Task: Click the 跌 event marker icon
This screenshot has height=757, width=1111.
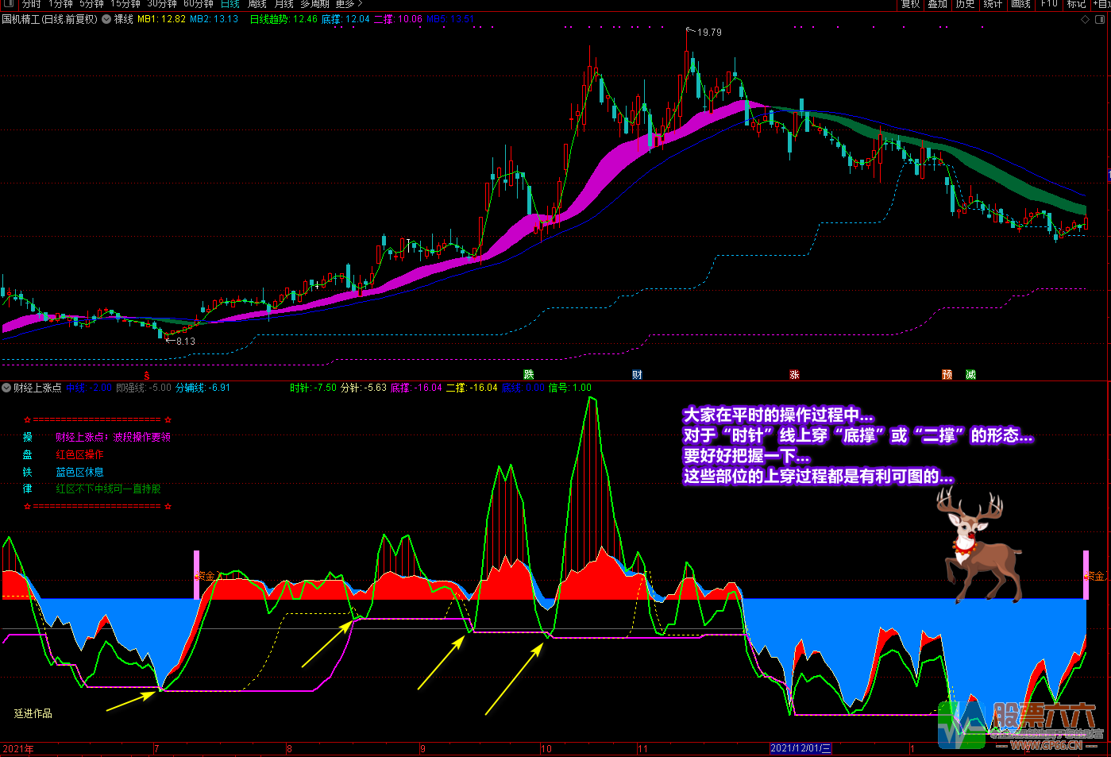Action: (529, 374)
